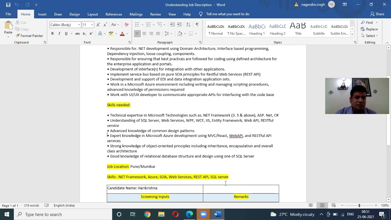
Task: Open the Select dropdown in Editing
Action: point(370,36)
